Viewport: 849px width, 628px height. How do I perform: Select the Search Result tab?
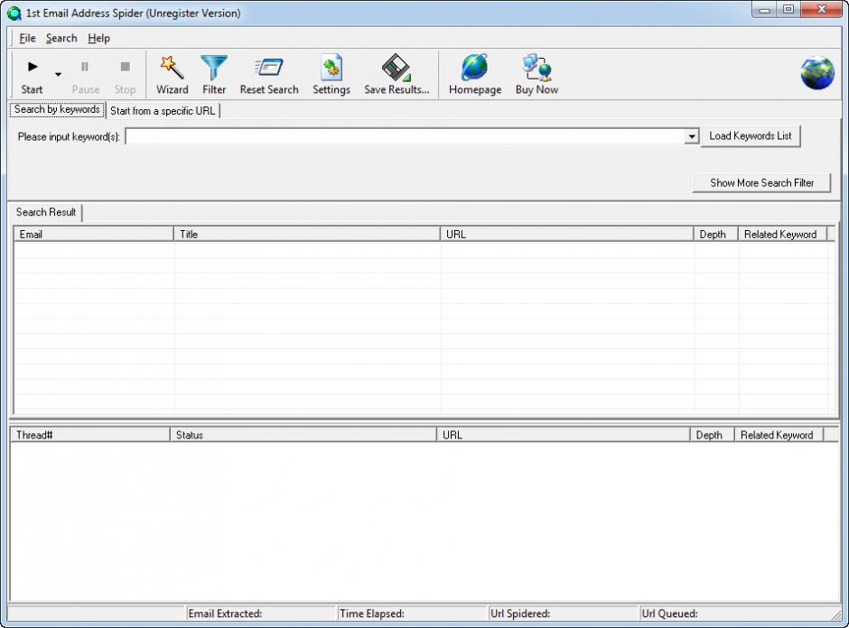pyautogui.click(x=46, y=212)
